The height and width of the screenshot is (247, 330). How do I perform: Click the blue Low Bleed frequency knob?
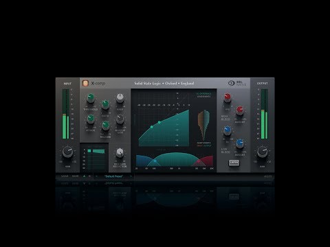coord(227,130)
